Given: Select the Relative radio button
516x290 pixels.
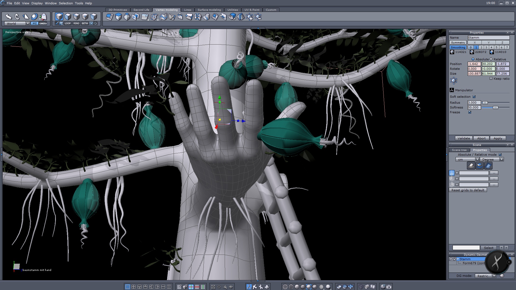Looking at the screenshot, I should pos(491,59).
